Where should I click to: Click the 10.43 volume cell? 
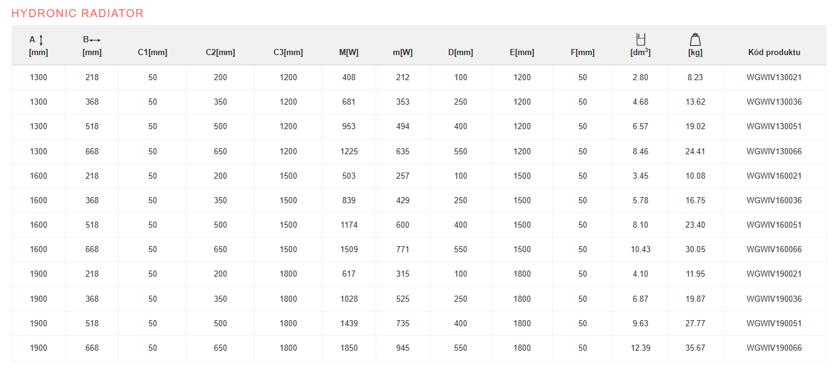coord(640,250)
